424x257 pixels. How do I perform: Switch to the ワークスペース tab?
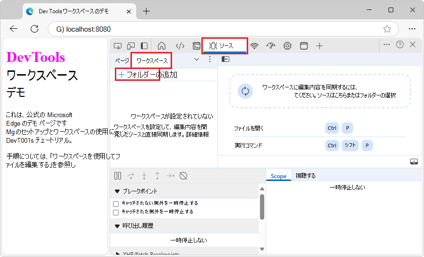pyautogui.click(x=152, y=60)
